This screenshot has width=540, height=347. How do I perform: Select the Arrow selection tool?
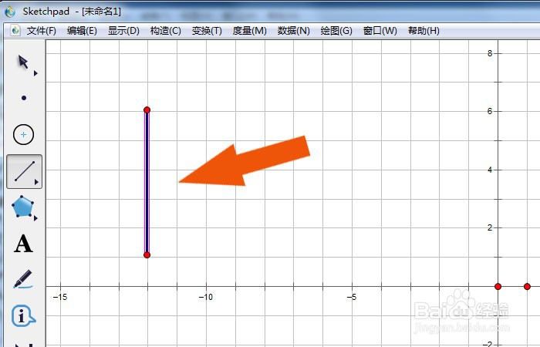[23, 62]
